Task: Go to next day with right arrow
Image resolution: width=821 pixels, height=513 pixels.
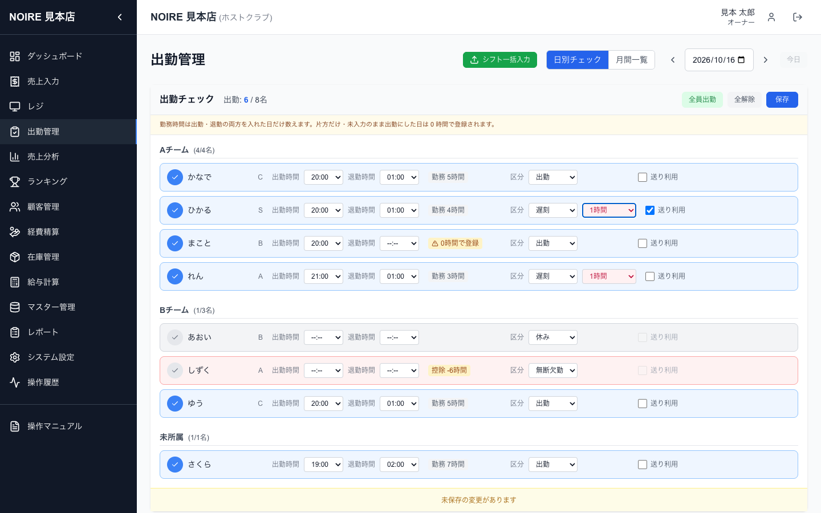Action: [x=766, y=60]
